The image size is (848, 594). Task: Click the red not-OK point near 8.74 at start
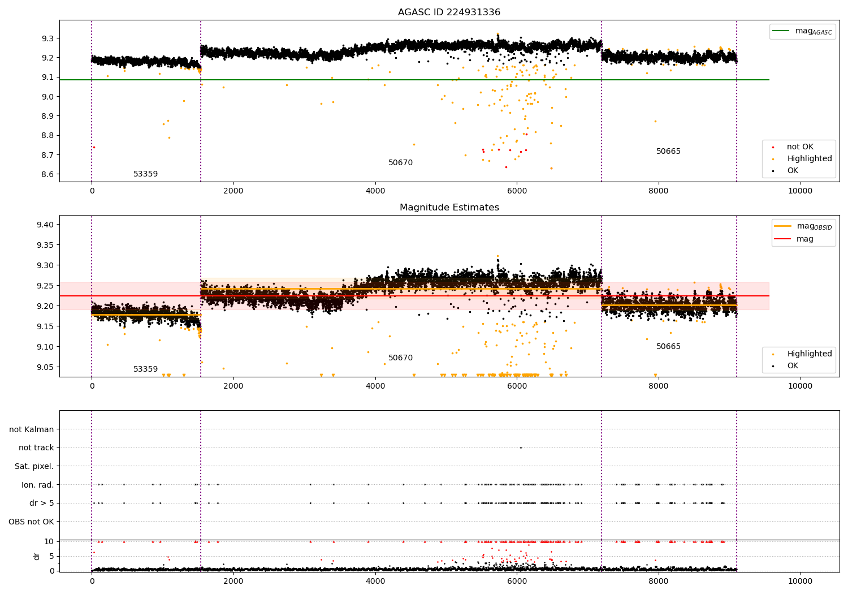pyautogui.click(x=94, y=147)
